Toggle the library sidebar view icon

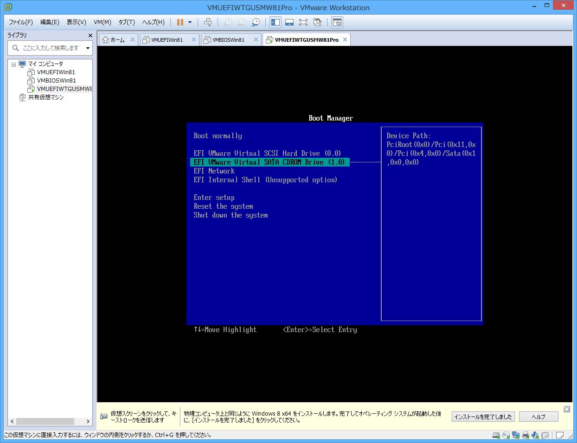[x=276, y=22]
